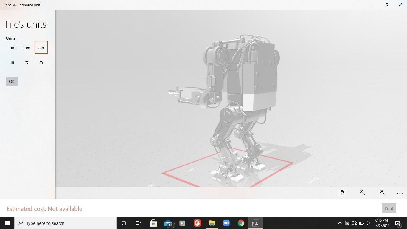Confirm units with the OK button
The image size is (407, 229).
click(x=12, y=81)
